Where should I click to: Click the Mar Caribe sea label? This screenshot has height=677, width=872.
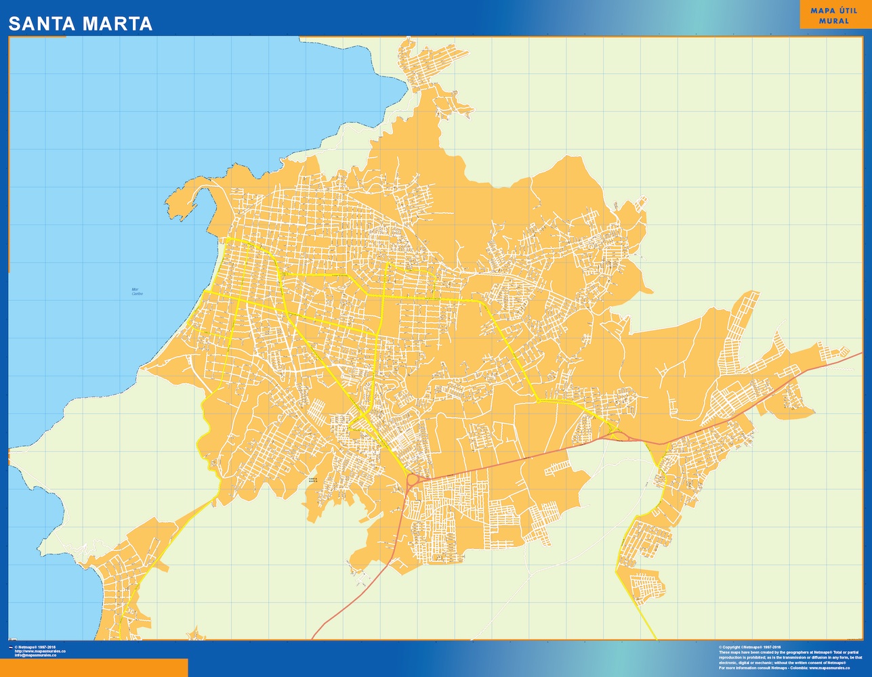pyautogui.click(x=138, y=291)
